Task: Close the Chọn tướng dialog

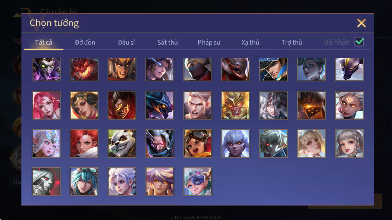Action: click(x=361, y=23)
